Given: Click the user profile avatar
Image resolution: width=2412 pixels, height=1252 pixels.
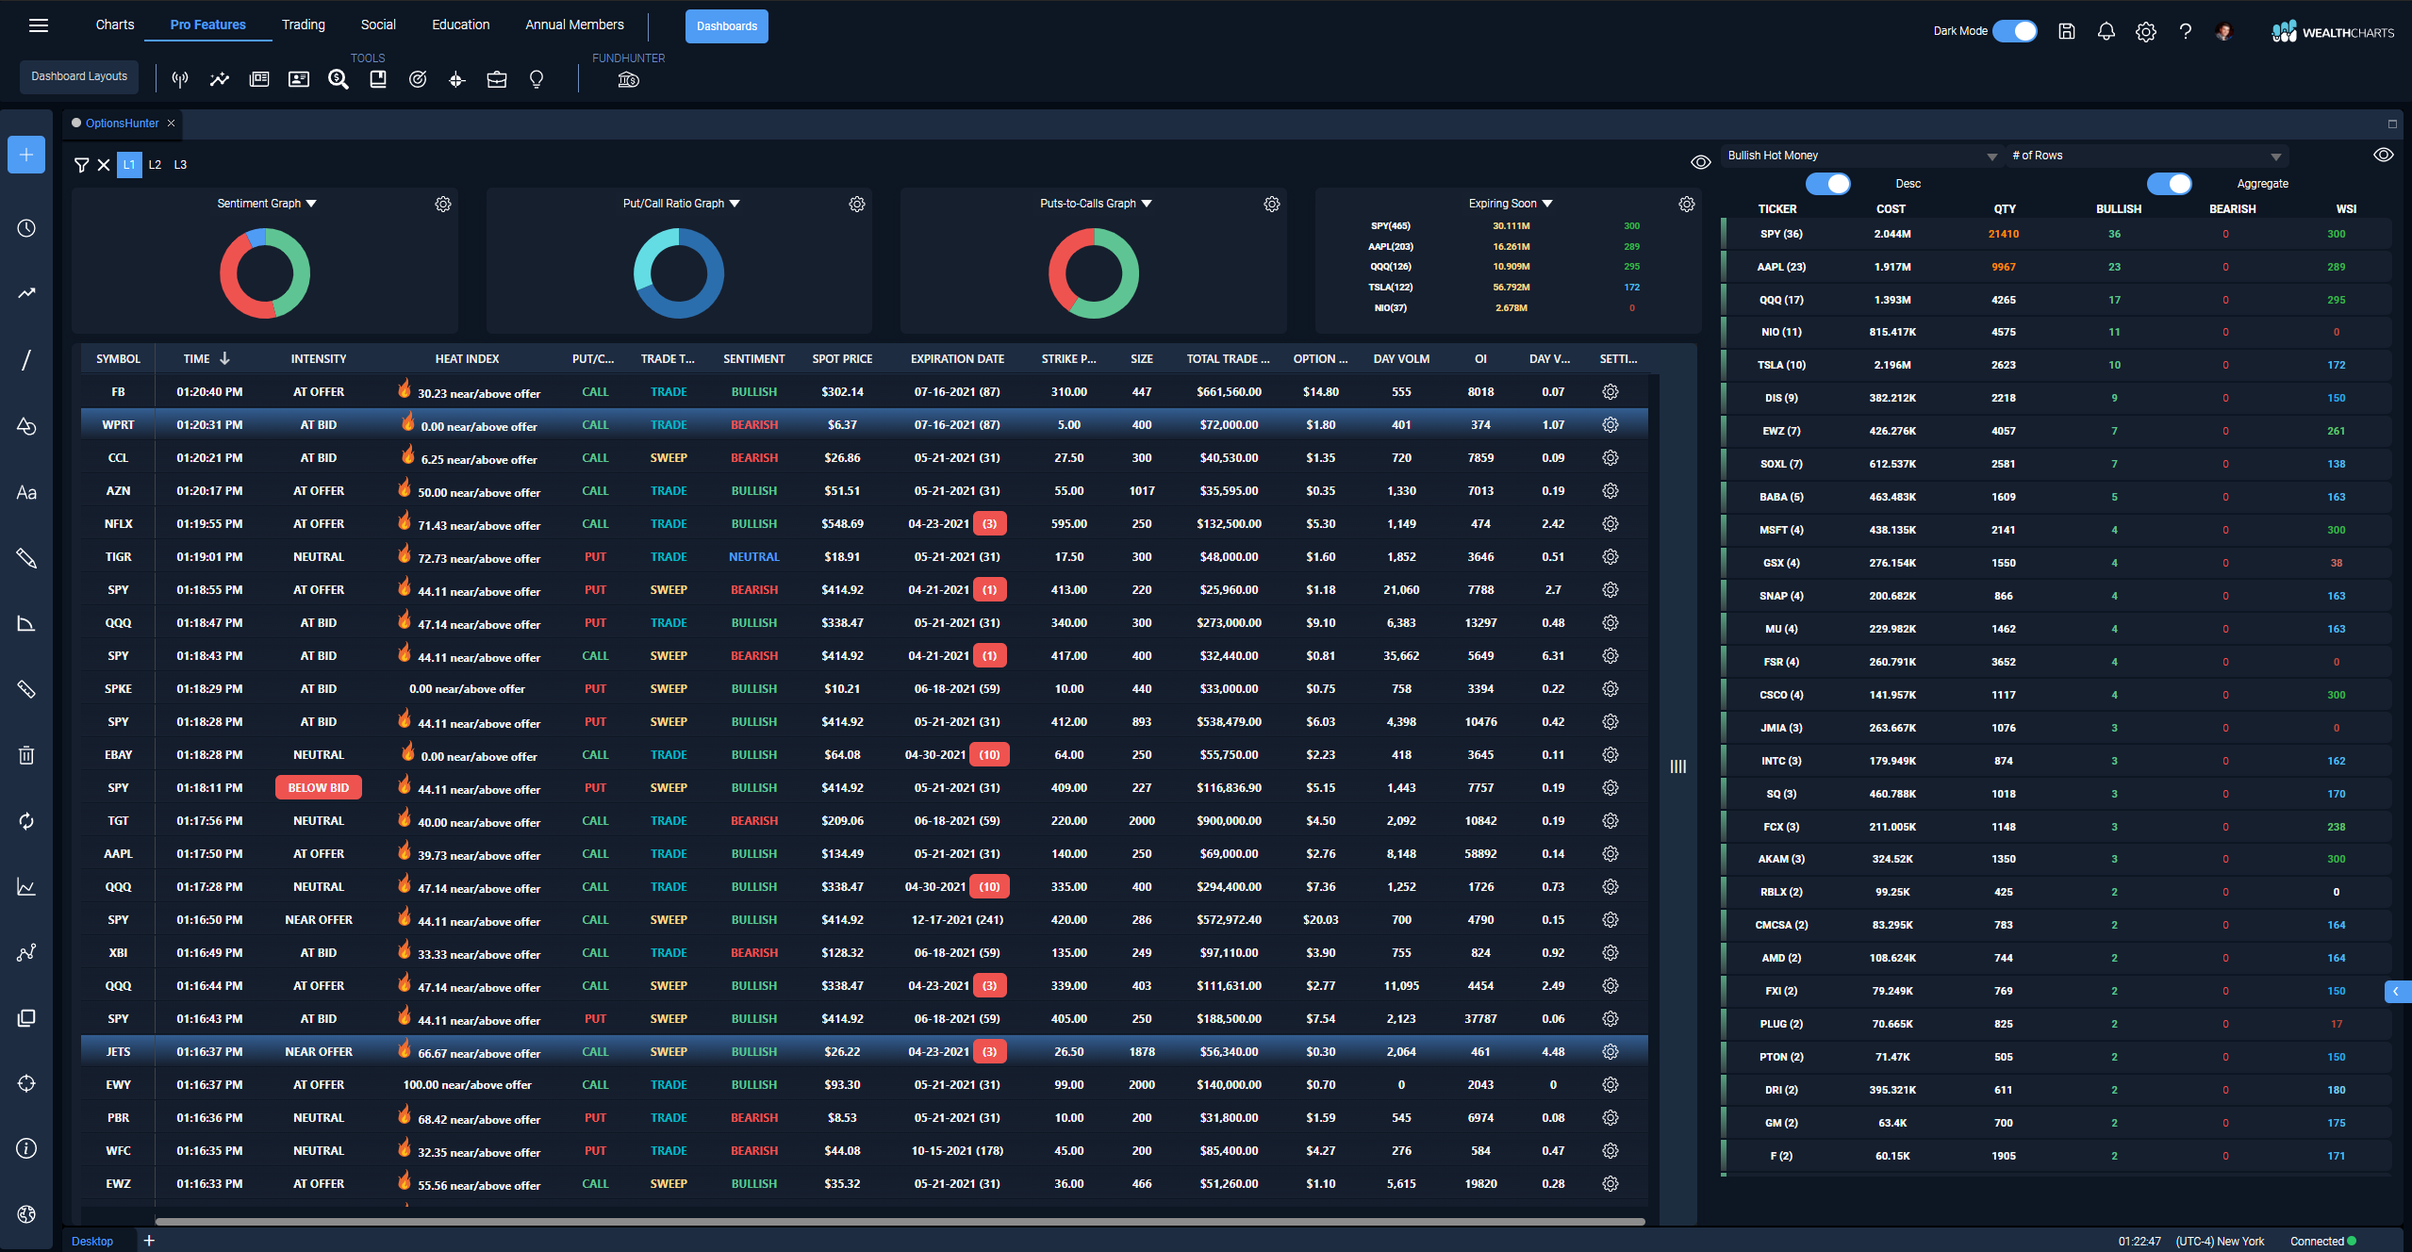Looking at the screenshot, I should coord(2225,32).
